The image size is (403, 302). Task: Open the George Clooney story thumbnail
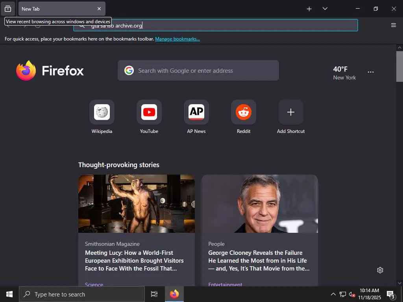[260, 204]
